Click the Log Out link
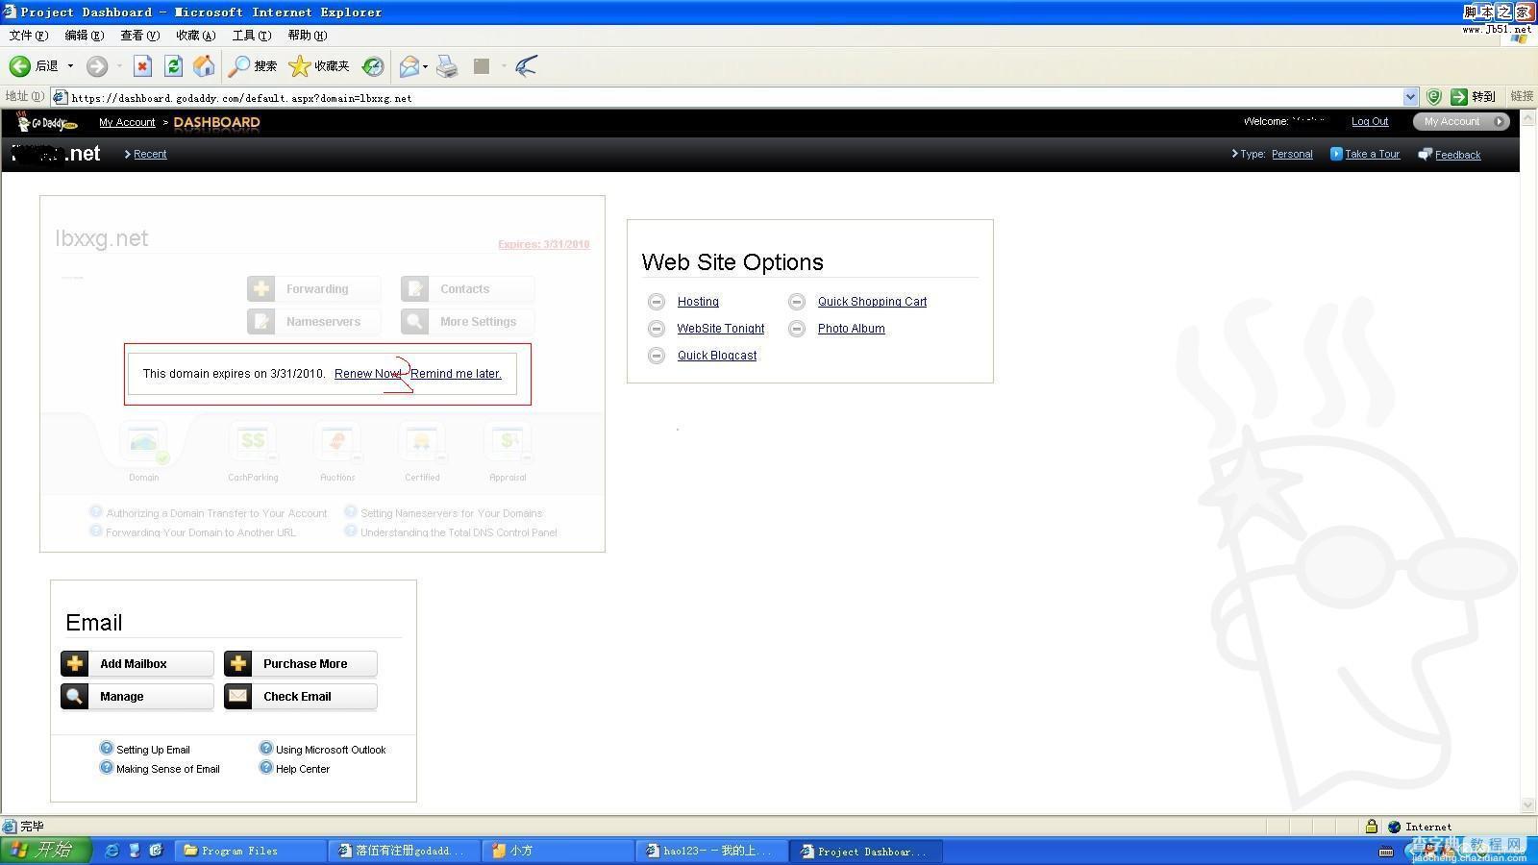This screenshot has height=865, width=1538. [x=1370, y=121]
